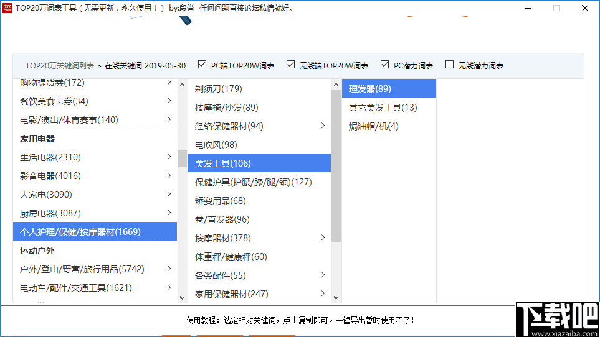Expand the 各类配件(55) submenu arrow
Viewport: 600px width, 337px height.
(x=323, y=275)
